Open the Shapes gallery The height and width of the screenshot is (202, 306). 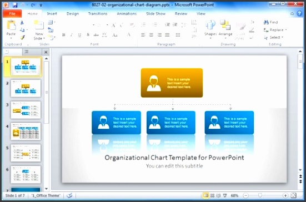(210, 29)
